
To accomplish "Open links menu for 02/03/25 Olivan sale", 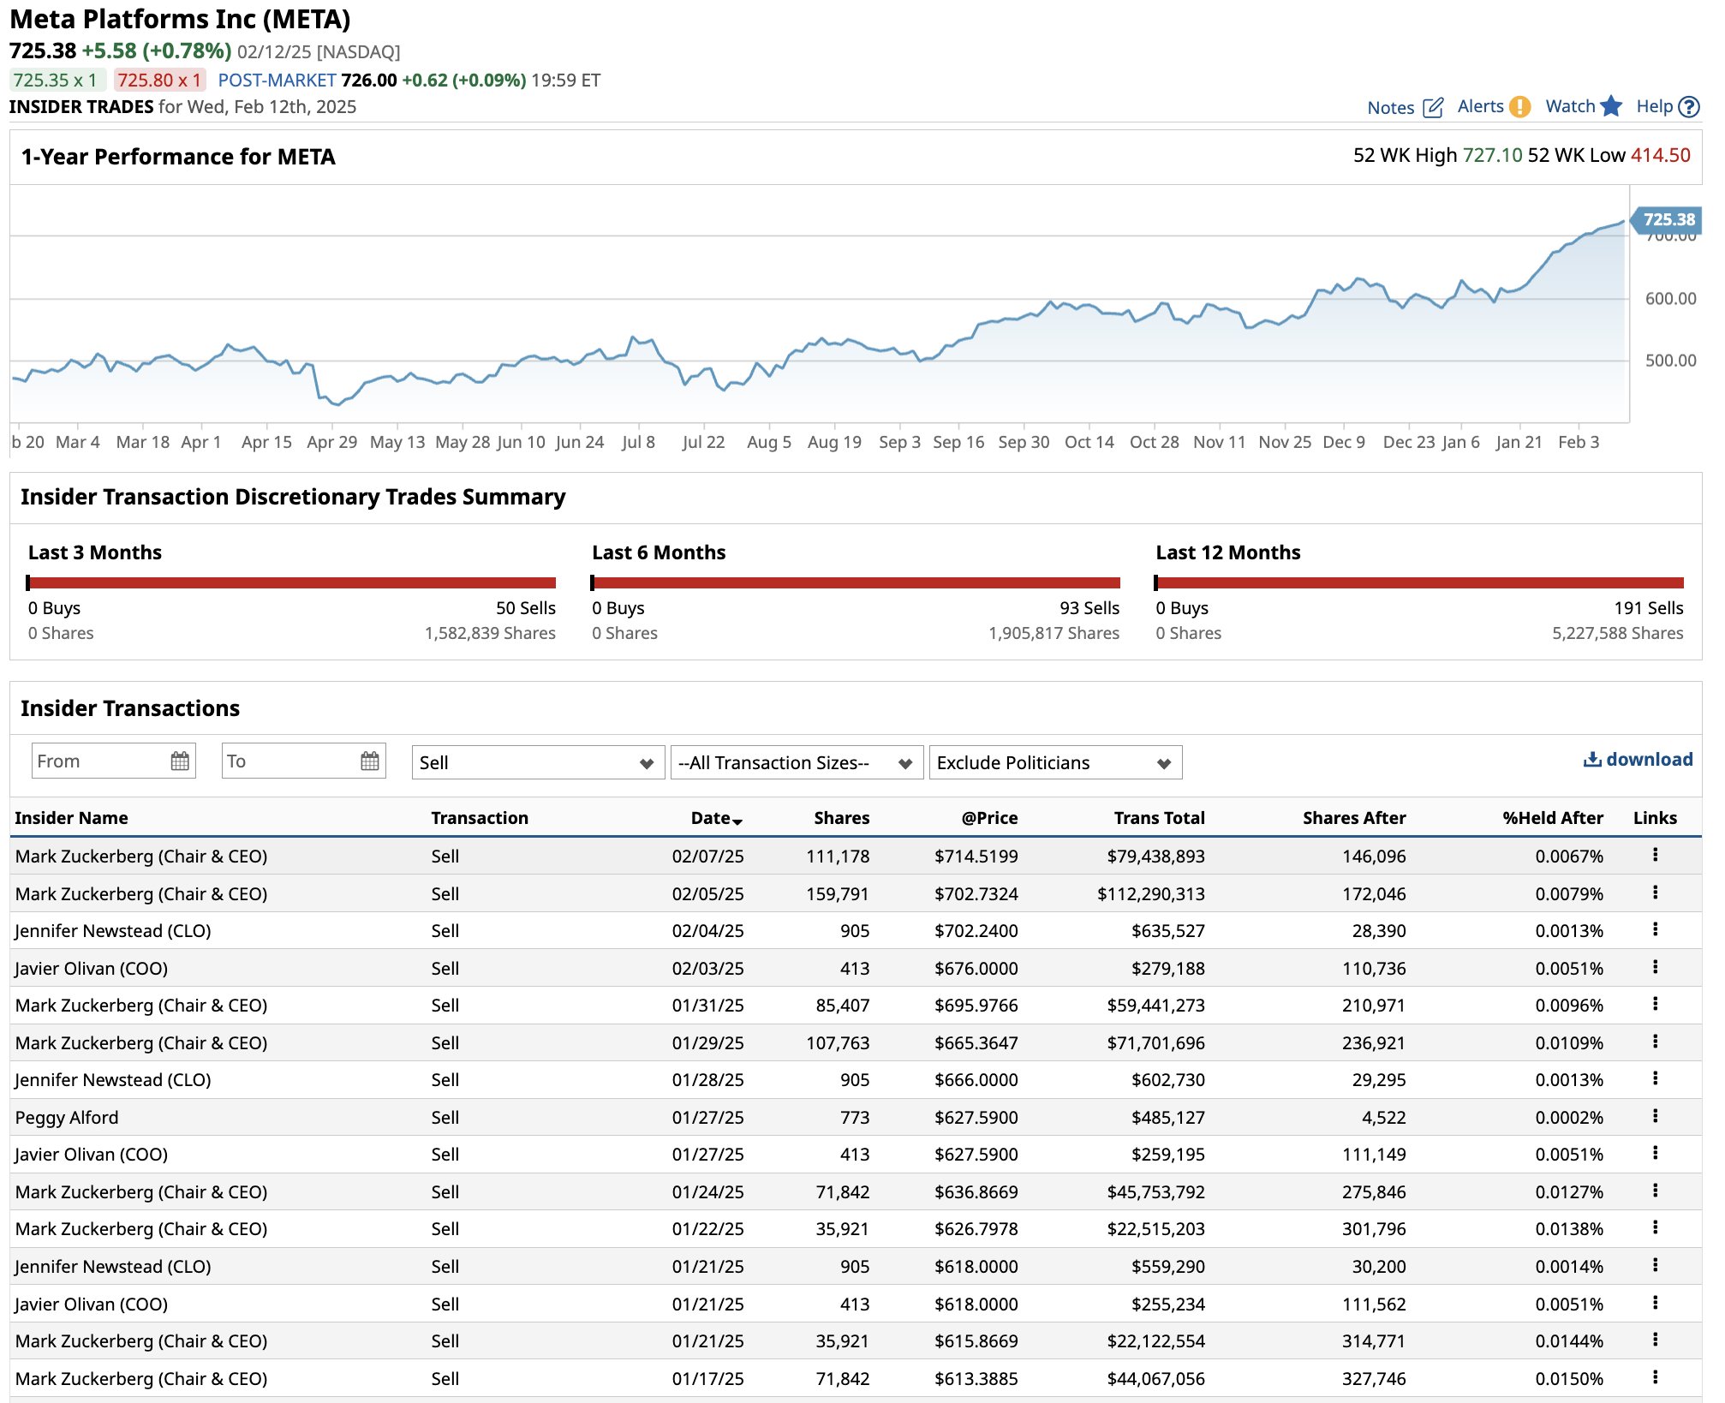I will click(1655, 967).
